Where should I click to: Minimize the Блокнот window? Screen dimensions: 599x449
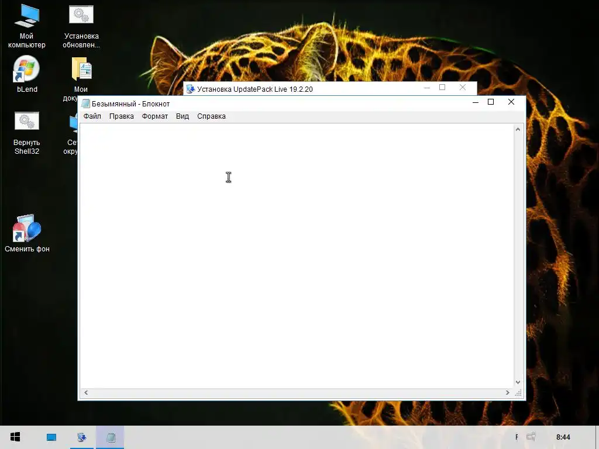click(475, 102)
